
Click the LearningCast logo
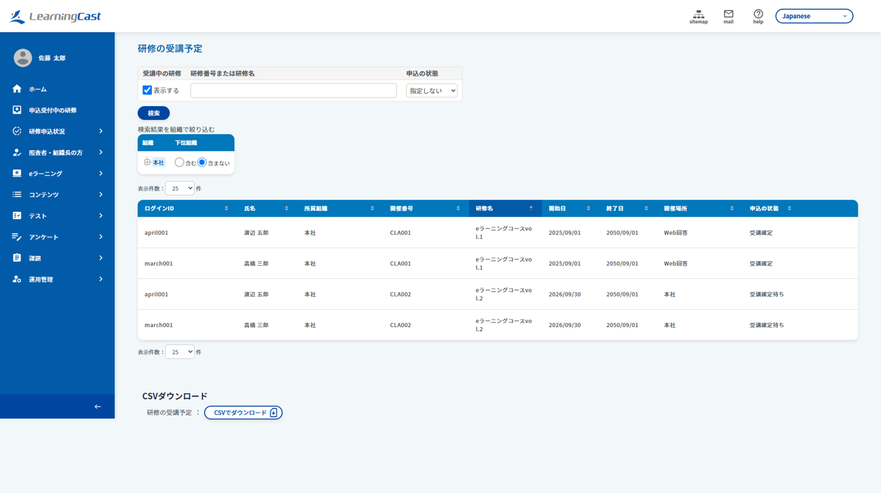point(55,17)
